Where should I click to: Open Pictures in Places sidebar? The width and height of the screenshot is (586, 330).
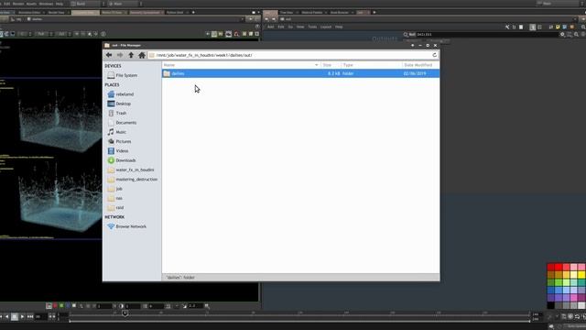119,141
